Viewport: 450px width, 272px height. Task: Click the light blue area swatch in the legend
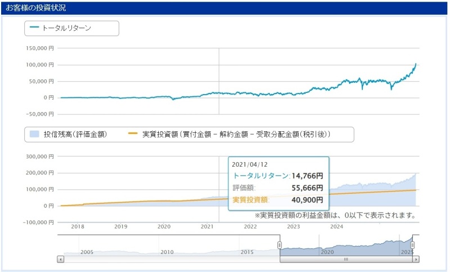pyautogui.click(x=34, y=135)
